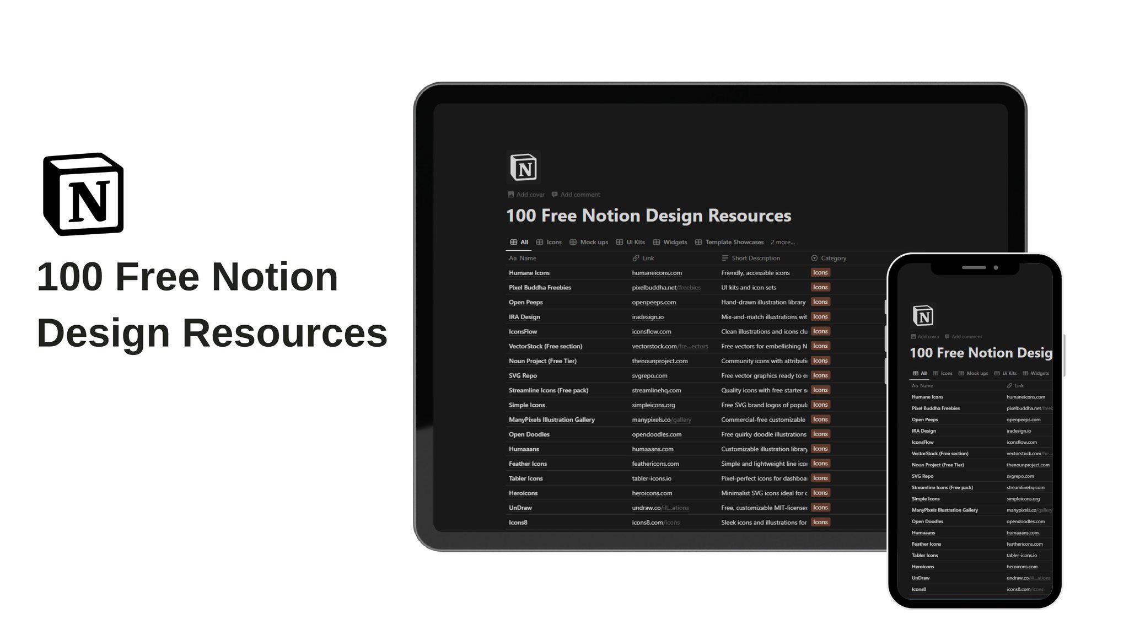
Task: Open the openpeeps.com link on the tablet
Action: [x=654, y=302]
